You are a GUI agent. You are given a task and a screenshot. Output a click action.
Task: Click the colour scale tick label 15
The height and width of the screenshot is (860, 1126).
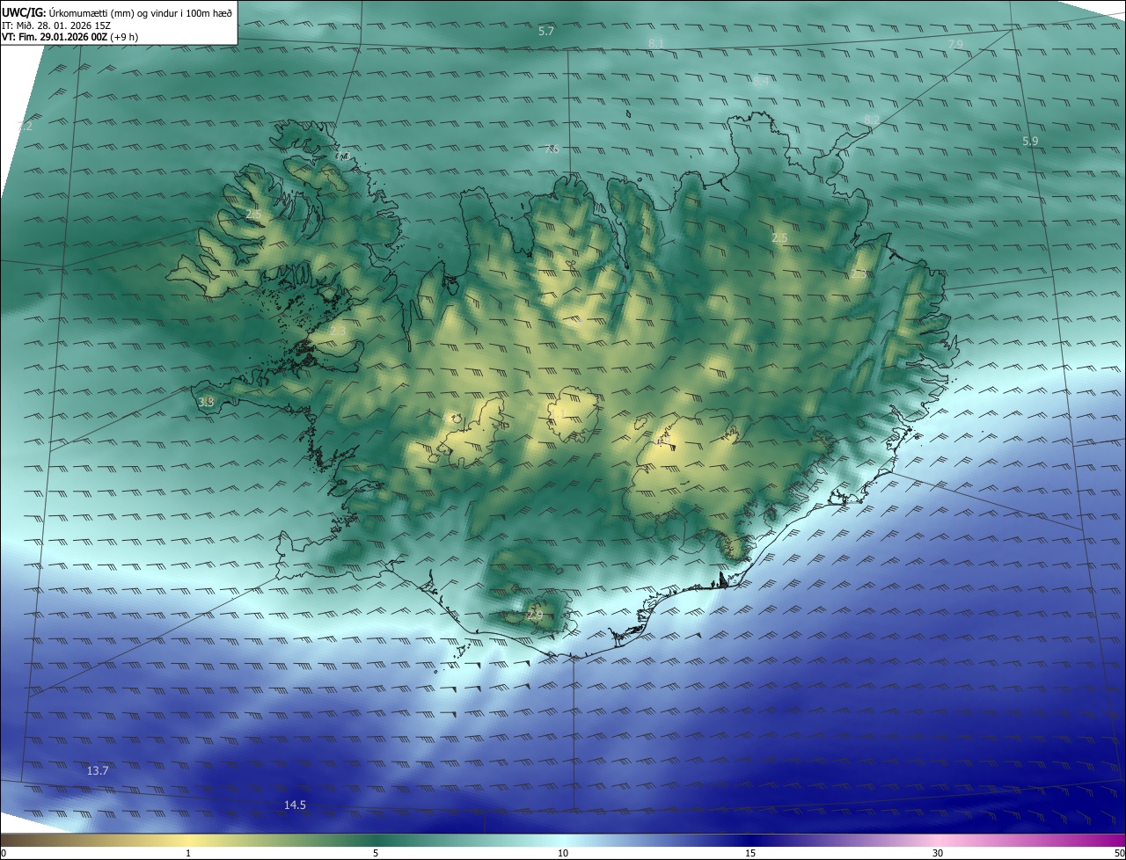click(x=750, y=853)
